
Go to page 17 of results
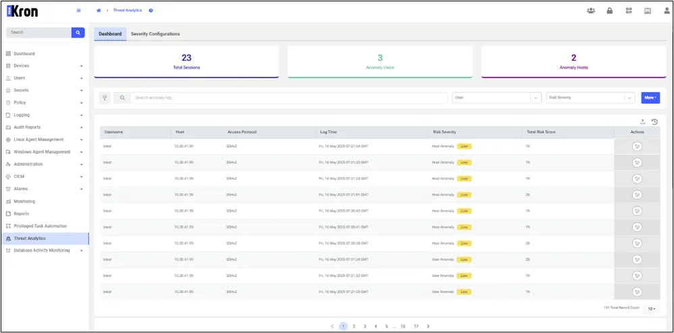[x=416, y=326]
